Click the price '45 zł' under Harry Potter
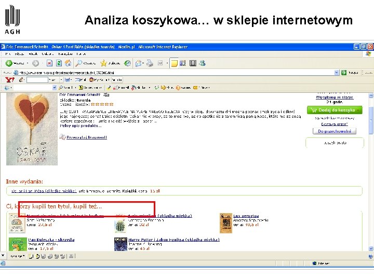The image size is (374, 280). pyautogui.click(x=145, y=248)
